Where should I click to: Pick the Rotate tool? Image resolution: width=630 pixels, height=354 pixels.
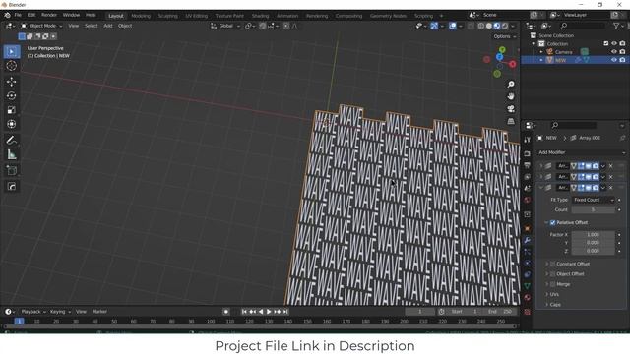(x=11, y=96)
